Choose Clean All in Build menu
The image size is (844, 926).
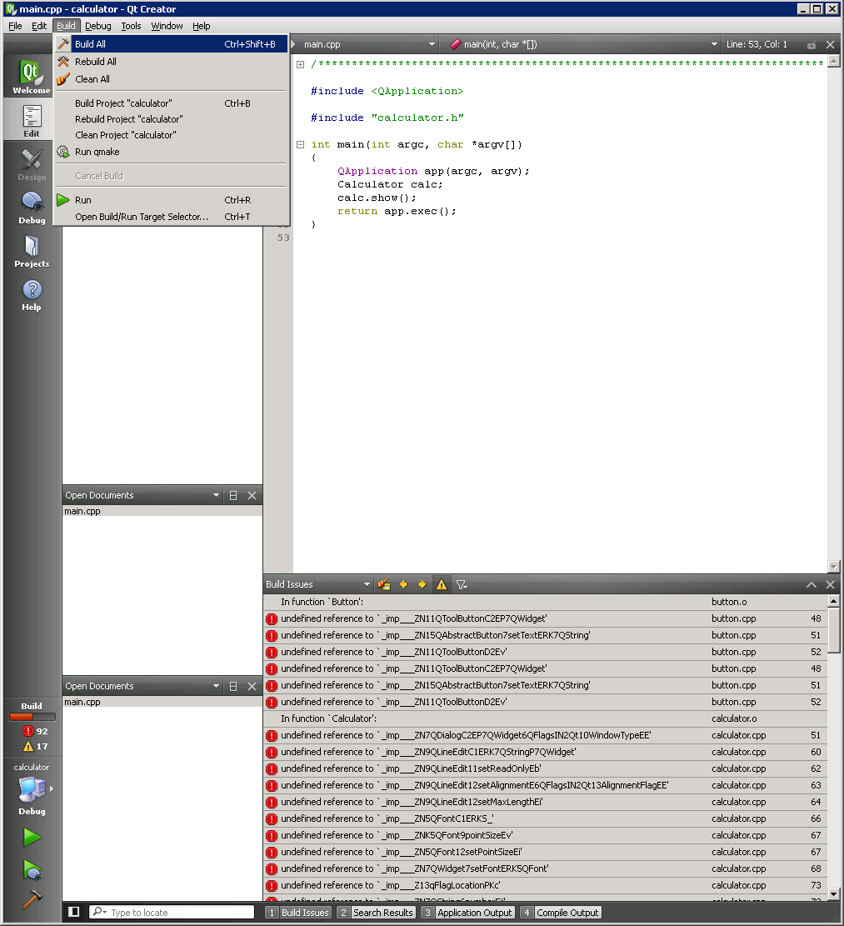point(172,79)
